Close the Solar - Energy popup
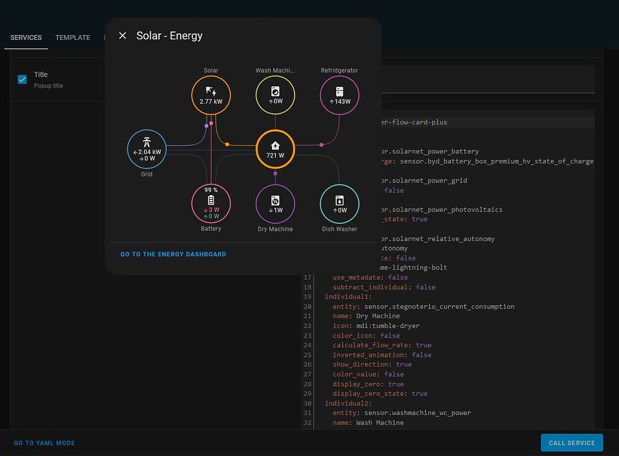 [123, 36]
